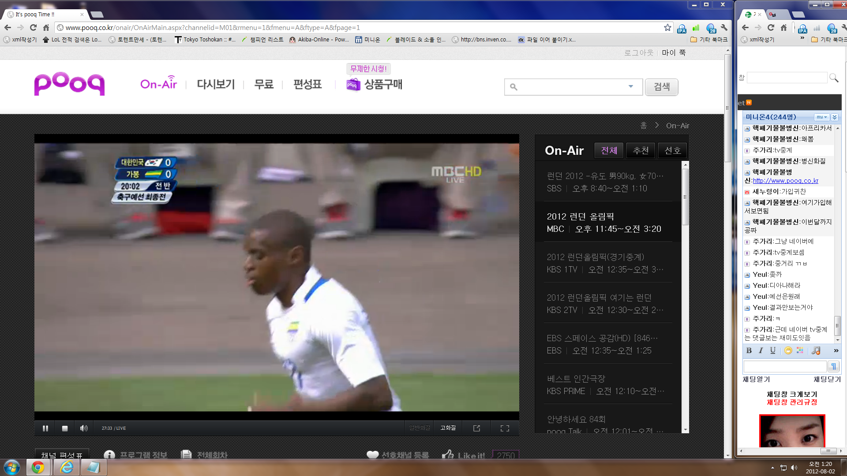Switch to 고화질 high quality mode

(448, 428)
